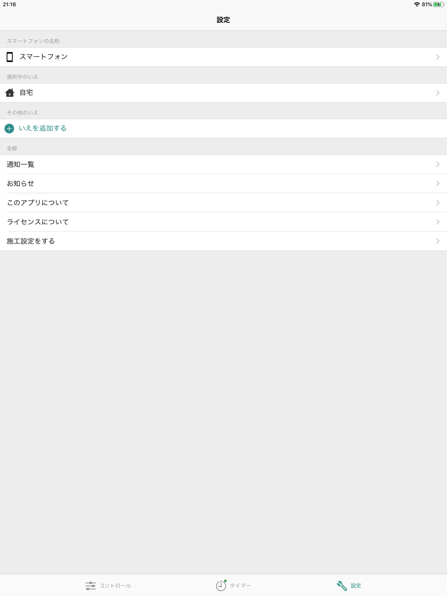Open chevron on 施工設定をする row
This screenshot has width=447, height=596.
(438, 241)
